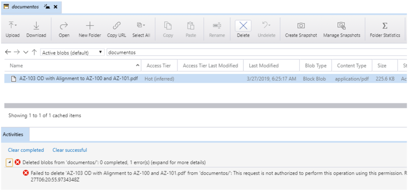The image size is (408, 190).
Task: Click the Open arrow icon
Action: tap(64, 26)
